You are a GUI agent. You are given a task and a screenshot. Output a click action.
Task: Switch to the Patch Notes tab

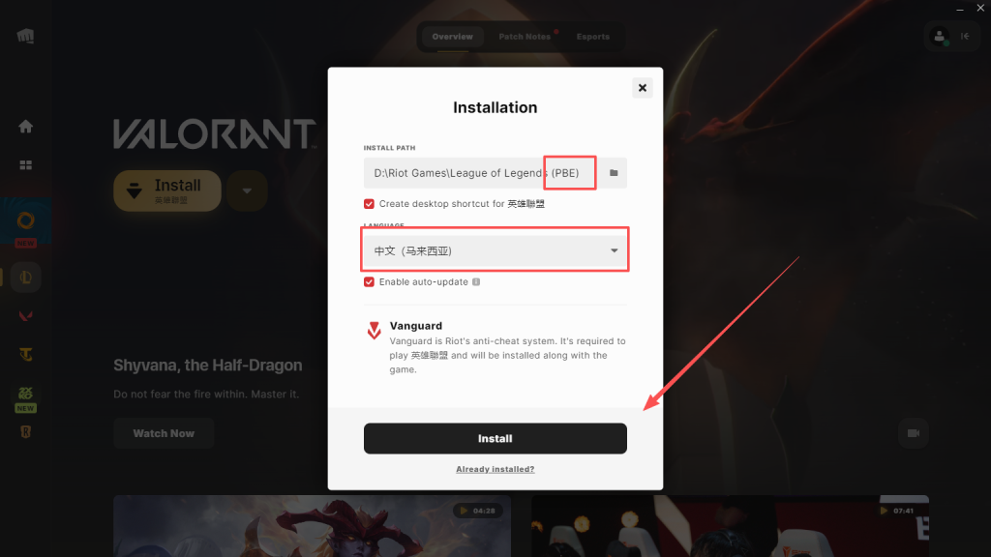point(525,37)
